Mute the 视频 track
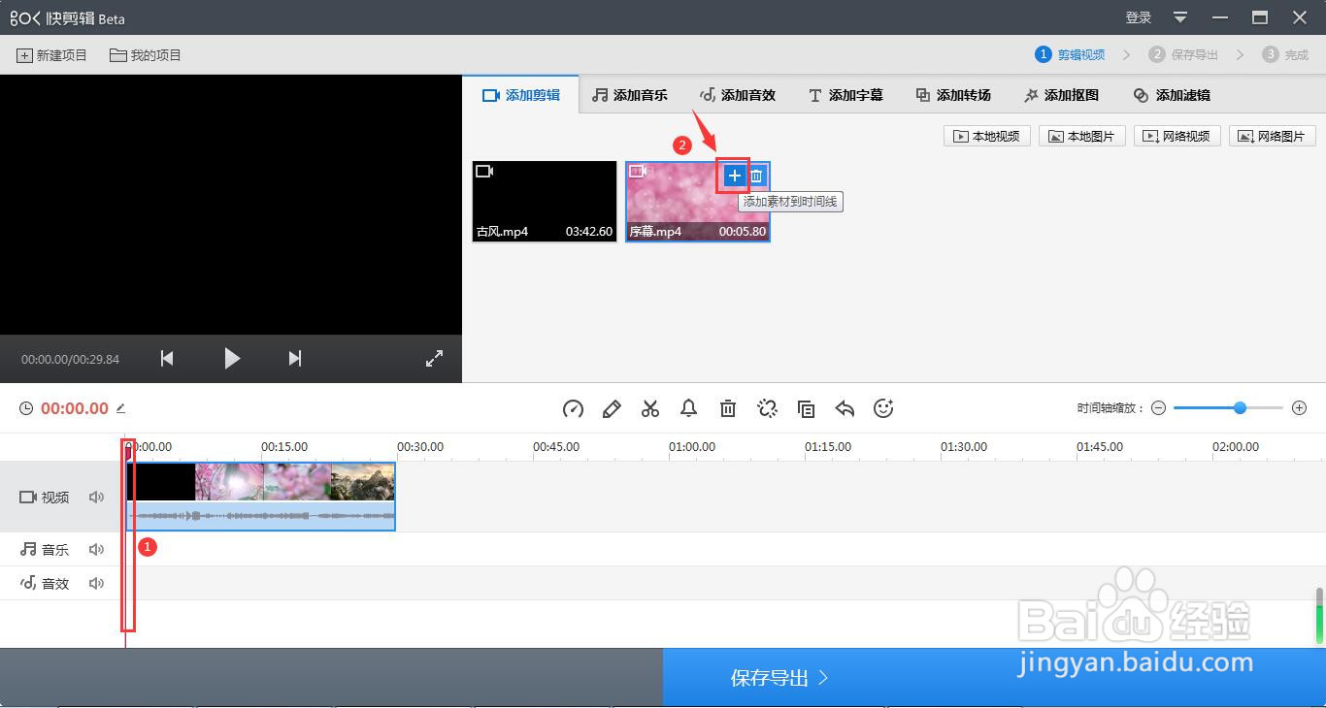The width and height of the screenshot is (1326, 708). 96,498
